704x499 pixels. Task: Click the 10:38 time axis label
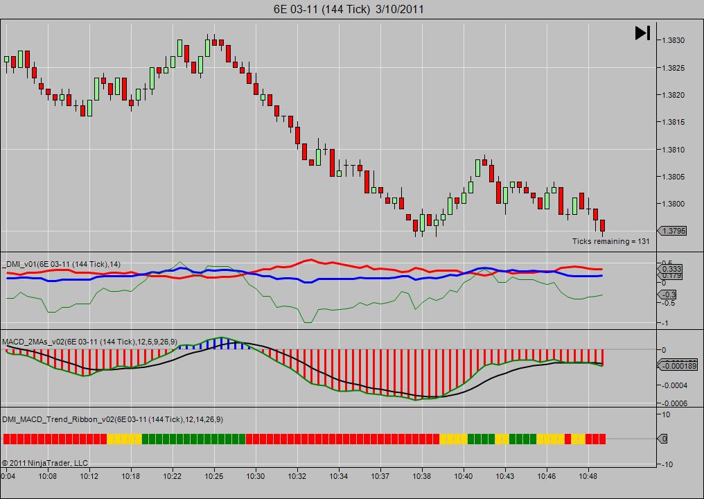pos(421,475)
